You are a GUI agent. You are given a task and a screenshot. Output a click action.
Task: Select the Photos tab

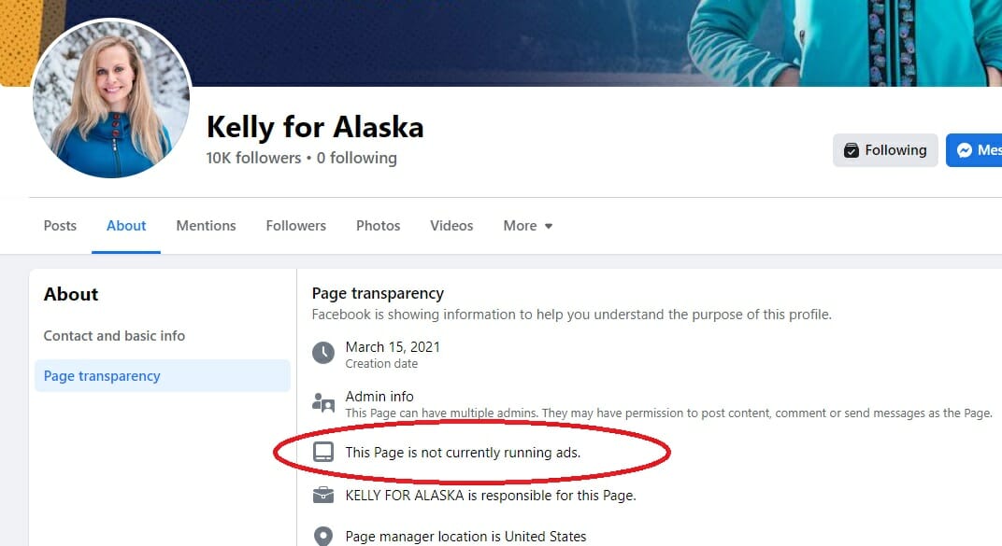[x=379, y=226]
